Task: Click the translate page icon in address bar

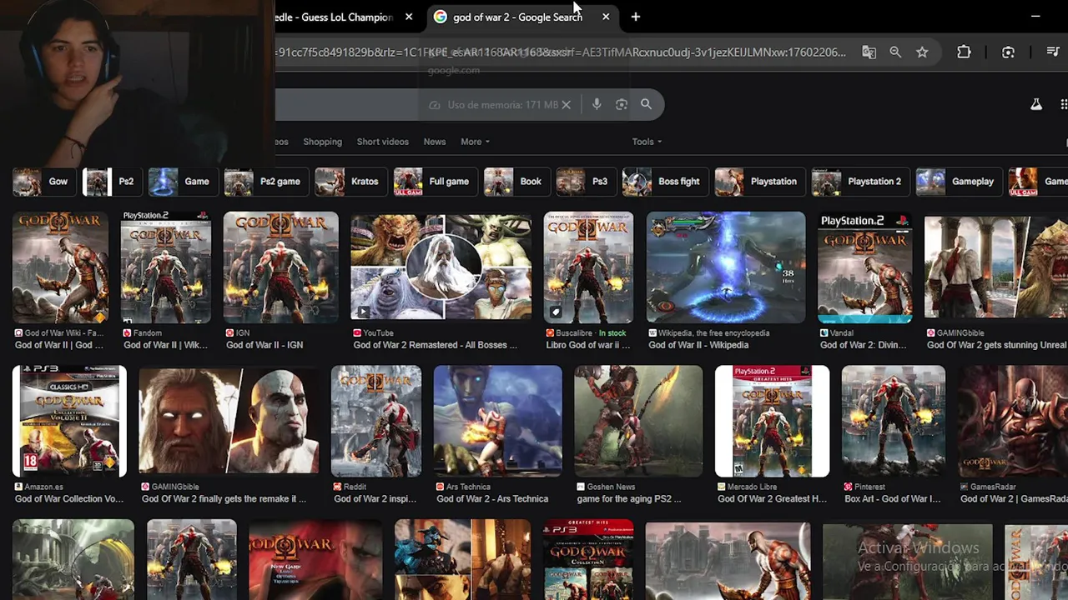Action: click(869, 52)
